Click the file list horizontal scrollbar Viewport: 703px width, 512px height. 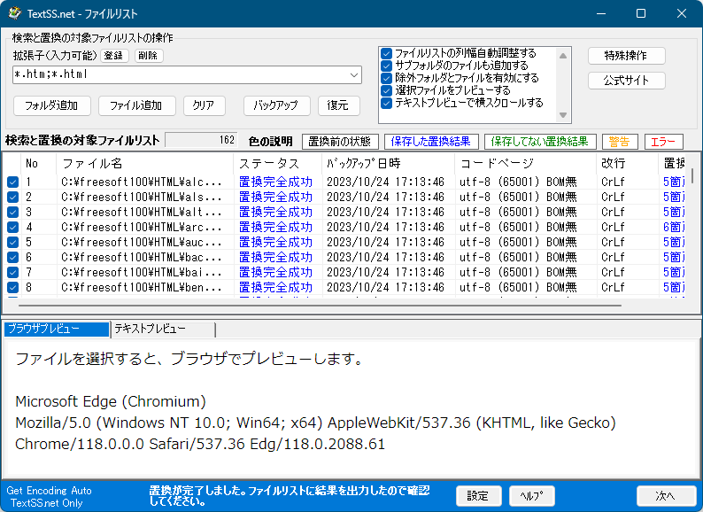pyautogui.click(x=320, y=306)
